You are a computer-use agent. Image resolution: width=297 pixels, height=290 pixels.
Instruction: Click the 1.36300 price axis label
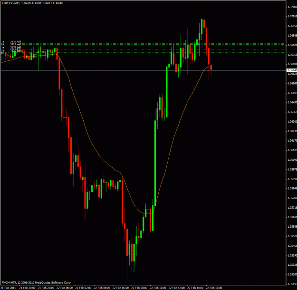tap(292, 122)
